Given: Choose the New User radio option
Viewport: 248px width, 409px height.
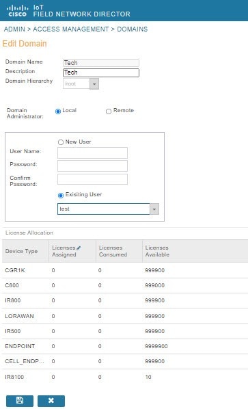Looking at the screenshot, I should 61,142.
